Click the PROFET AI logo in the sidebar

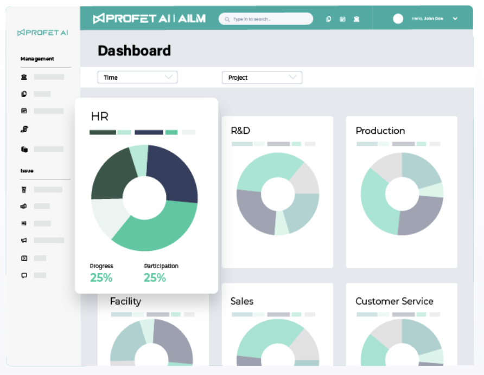pyautogui.click(x=43, y=33)
